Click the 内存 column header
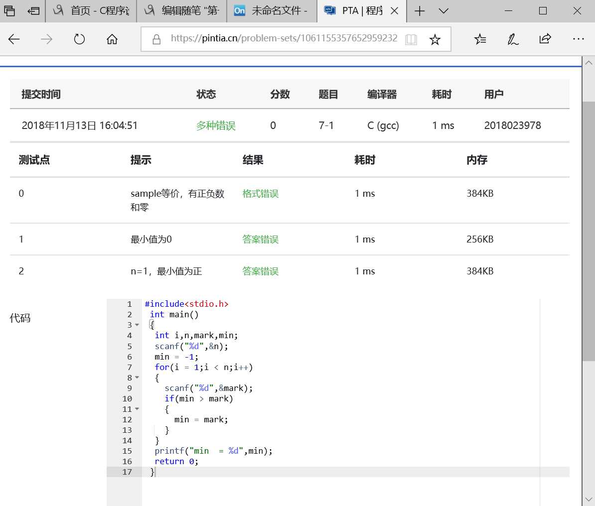The height and width of the screenshot is (506, 595). tap(476, 160)
